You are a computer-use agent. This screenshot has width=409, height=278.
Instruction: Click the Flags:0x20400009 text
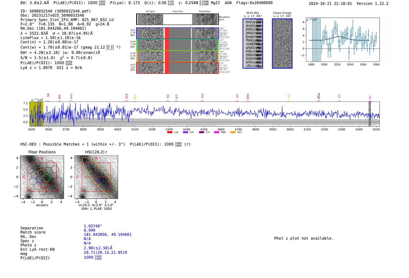pos(254,3)
